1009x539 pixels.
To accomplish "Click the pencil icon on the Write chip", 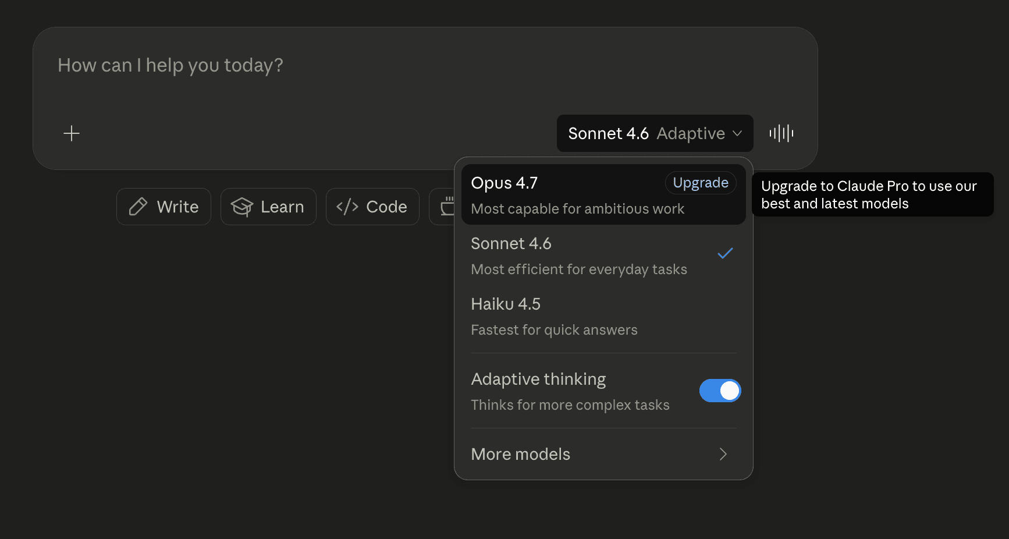I will [x=138, y=207].
